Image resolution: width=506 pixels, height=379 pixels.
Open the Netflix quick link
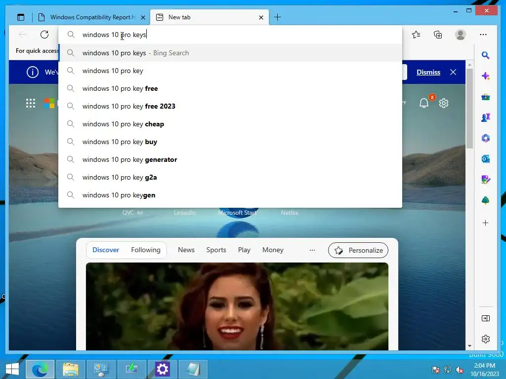click(290, 212)
